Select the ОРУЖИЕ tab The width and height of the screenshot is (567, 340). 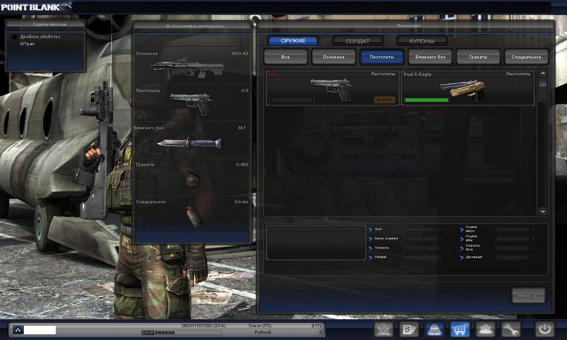click(293, 41)
